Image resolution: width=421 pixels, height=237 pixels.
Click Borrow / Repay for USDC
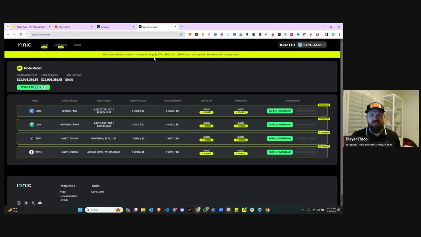(x=306, y=111)
